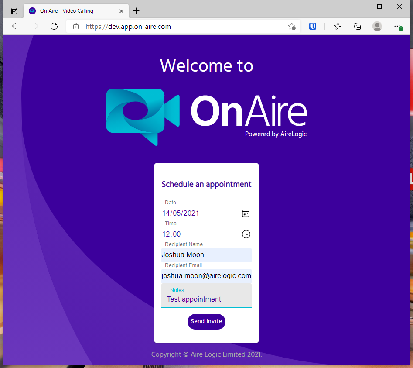Open the clock picker in Time field
This screenshot has width=413, height=368.
[x=246, y=234]
